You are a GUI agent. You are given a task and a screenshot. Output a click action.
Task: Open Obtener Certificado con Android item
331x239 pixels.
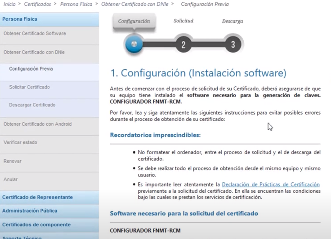[x=49, y=126]
